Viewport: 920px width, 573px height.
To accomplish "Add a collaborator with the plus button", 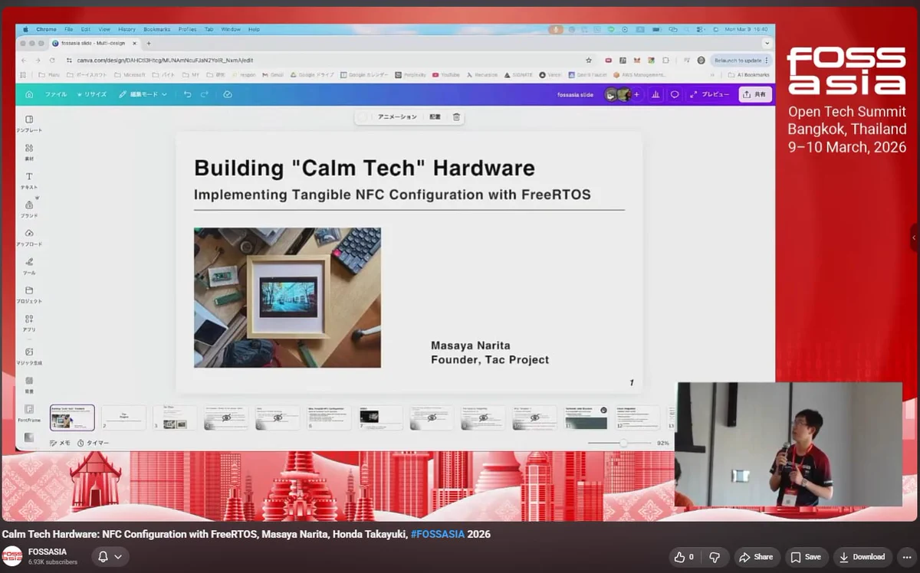I will click(x=636, y=94).
